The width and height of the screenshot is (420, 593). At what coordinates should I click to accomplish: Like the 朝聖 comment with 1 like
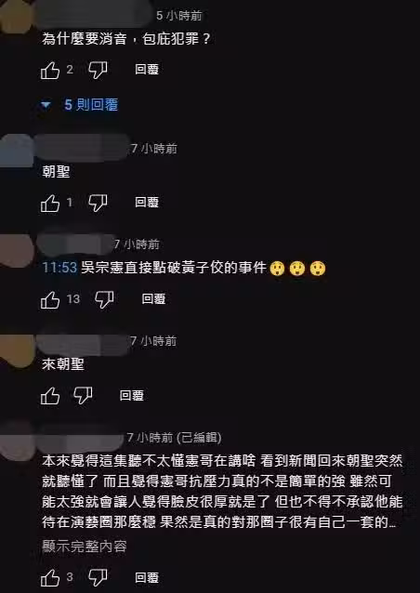pyautogui.click(x=50, y=203)
